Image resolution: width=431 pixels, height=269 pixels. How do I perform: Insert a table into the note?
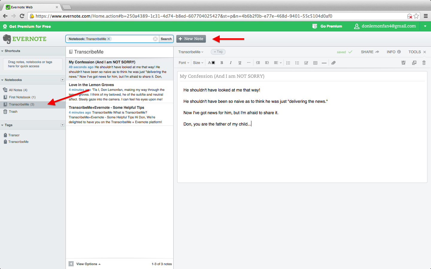pyautogui.click(x=315, y=63)
